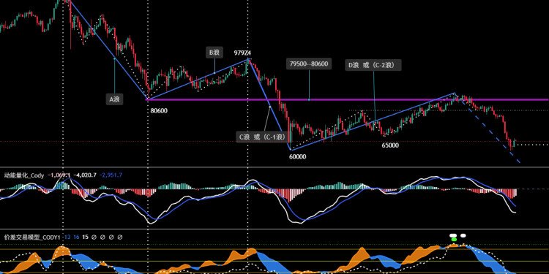Click the 65000 price label
This screenshot has height=274, width=549.
390,145
